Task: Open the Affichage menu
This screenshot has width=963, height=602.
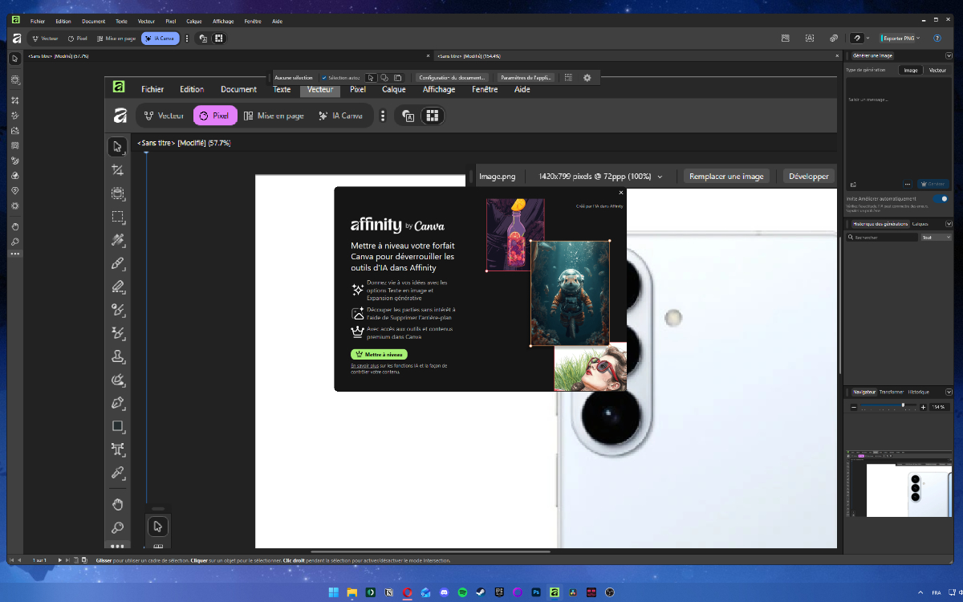Action: (x=439, y=89)
